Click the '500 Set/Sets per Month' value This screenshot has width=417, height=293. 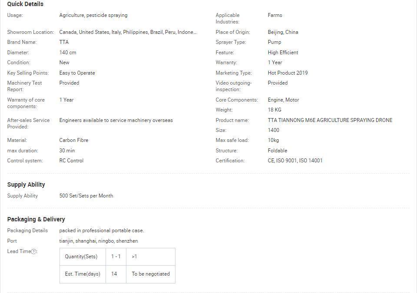86,196
